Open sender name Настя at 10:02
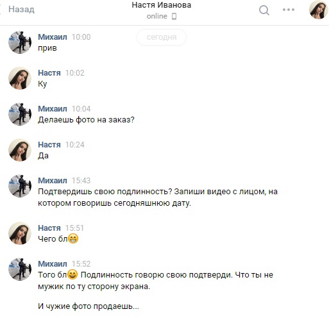This screenshot has width=329, height=316. pos(49,73)
